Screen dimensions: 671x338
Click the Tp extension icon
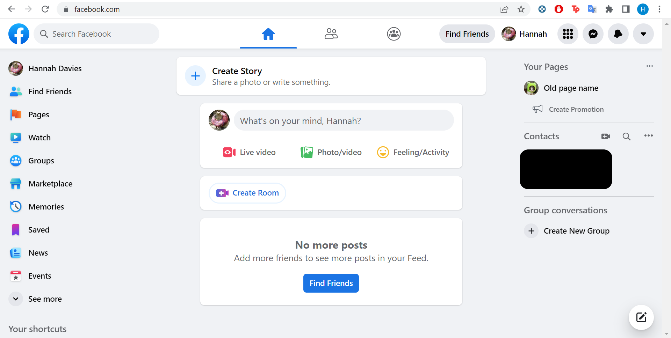click(576, 9)
